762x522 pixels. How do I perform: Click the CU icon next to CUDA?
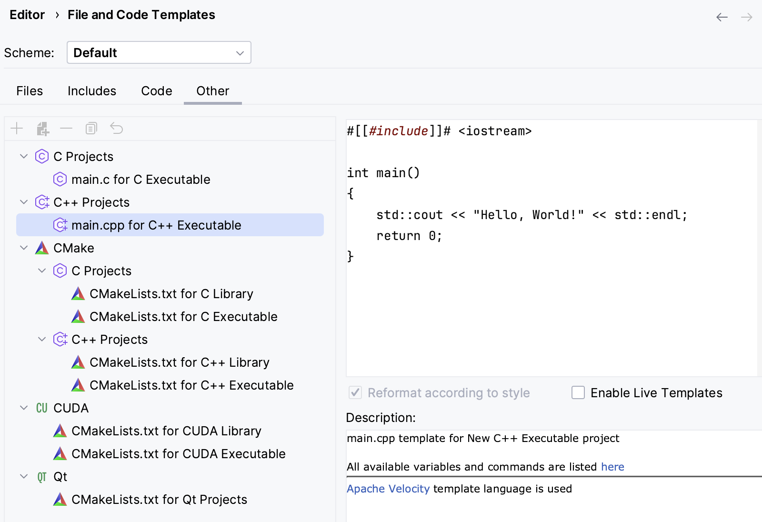(41, 408)
